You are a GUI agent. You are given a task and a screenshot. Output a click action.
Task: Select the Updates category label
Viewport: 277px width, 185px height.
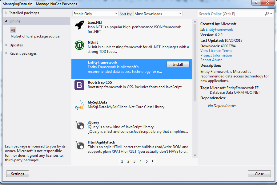pyautogui.click(x=16, y=45)
